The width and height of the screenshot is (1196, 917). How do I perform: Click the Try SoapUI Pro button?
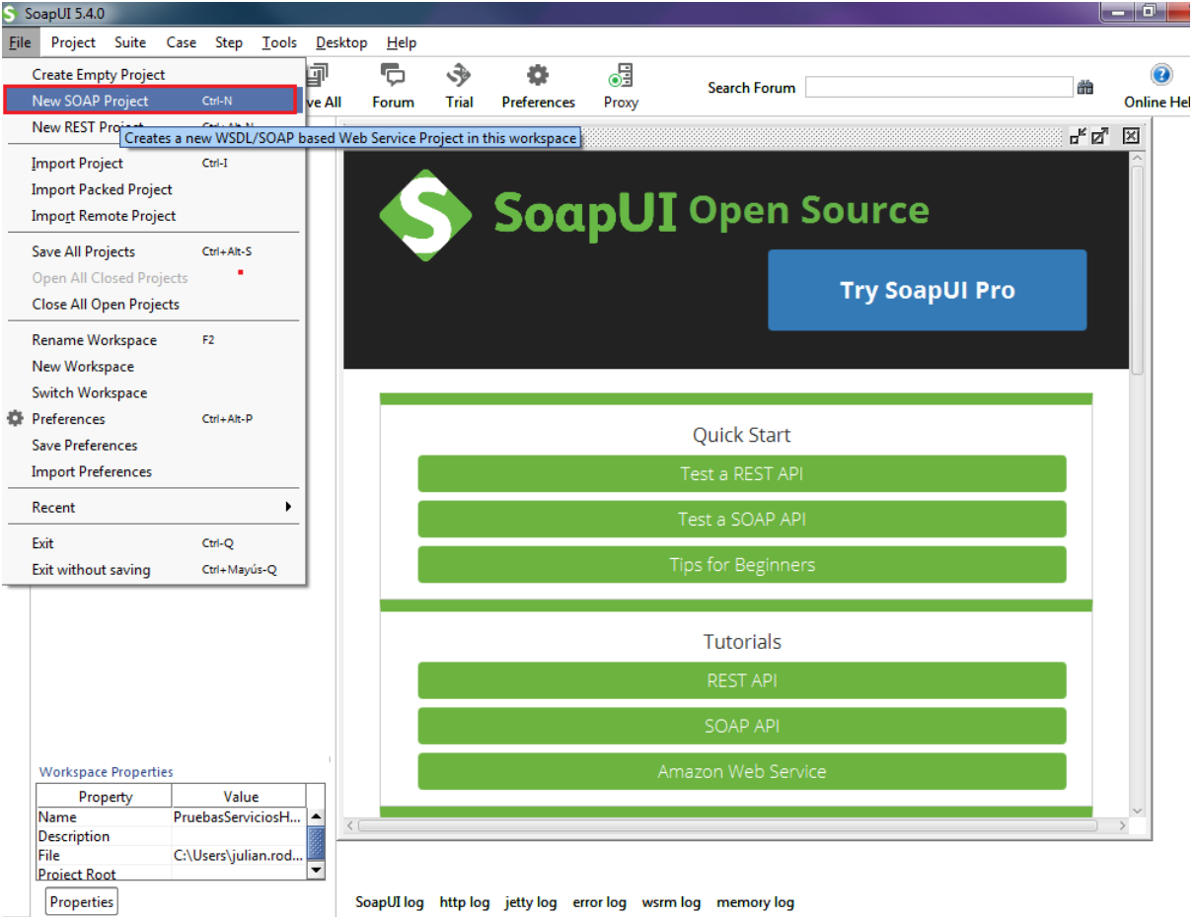coord(926,290)
